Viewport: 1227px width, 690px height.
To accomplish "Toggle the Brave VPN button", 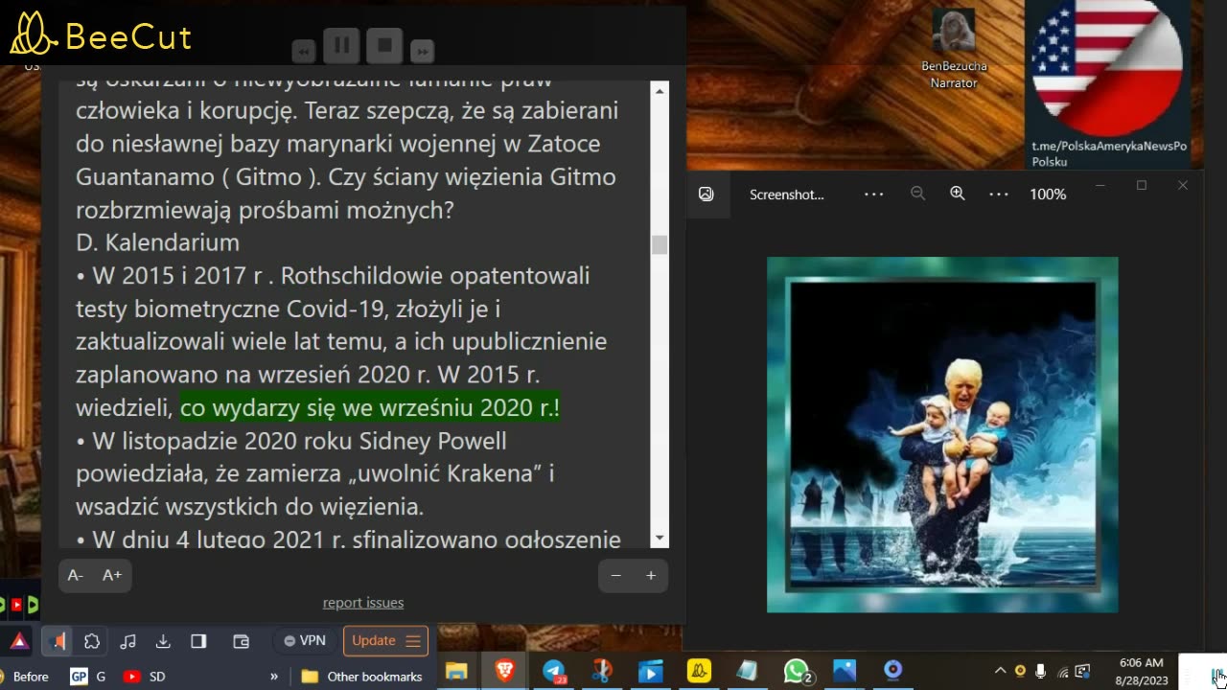I will tap(305, 640).
